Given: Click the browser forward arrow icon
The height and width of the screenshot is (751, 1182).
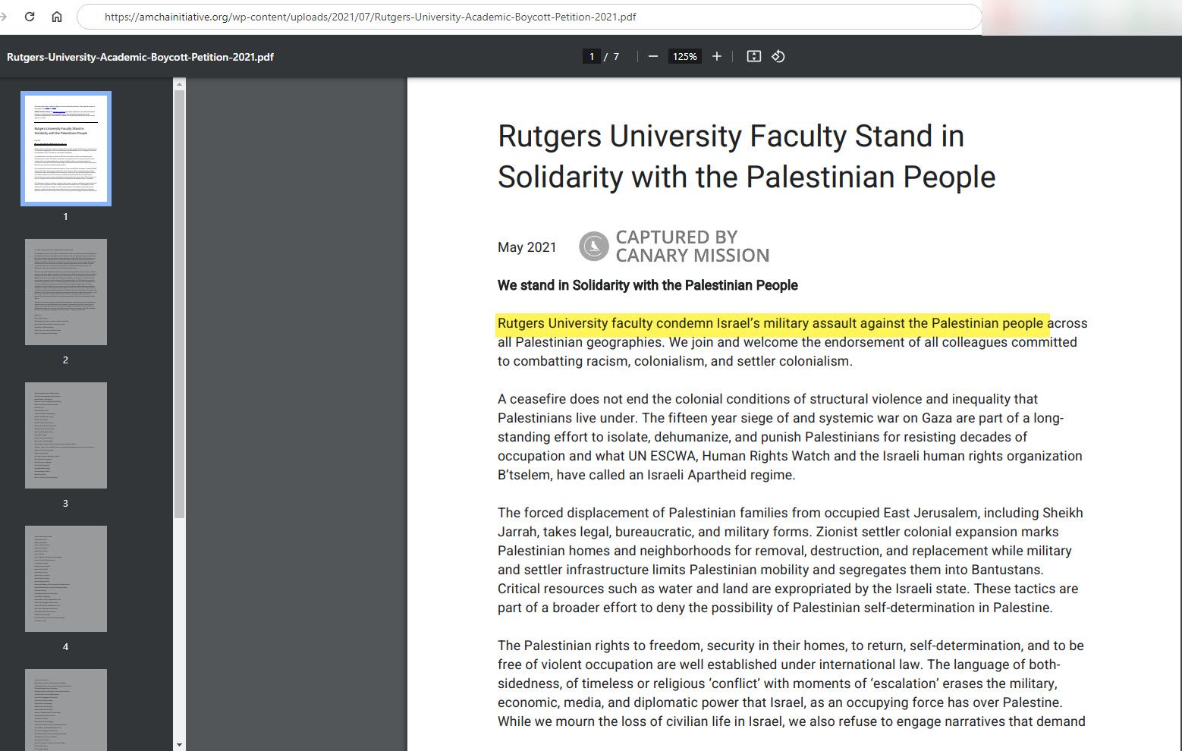Looking at the screenshot, I should pos(4,17).
